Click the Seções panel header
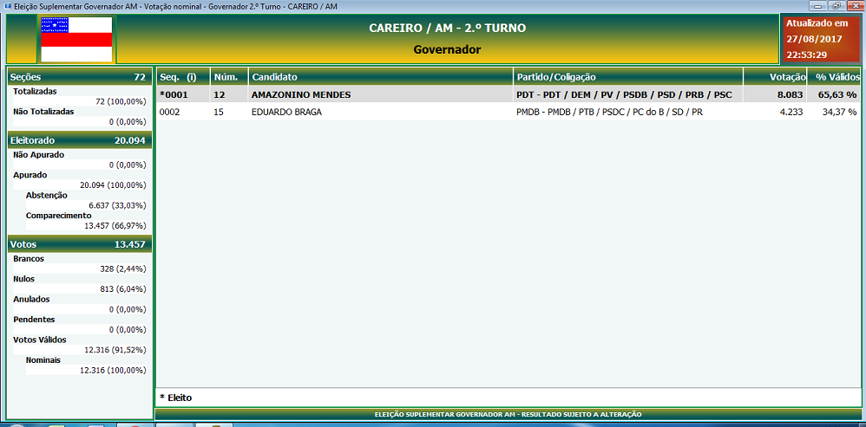This screenshot has height=427, width=866. pyautogui.click(x=79, y=77)
